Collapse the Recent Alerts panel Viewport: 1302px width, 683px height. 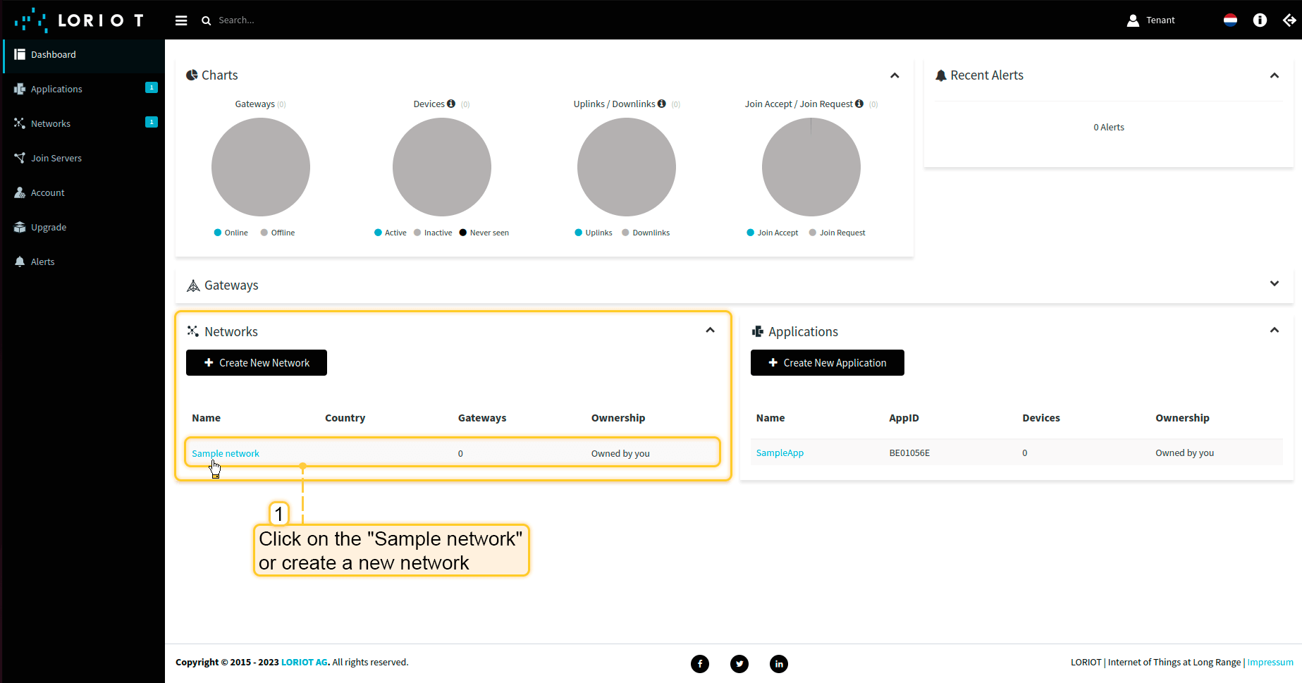(1274, 75)
